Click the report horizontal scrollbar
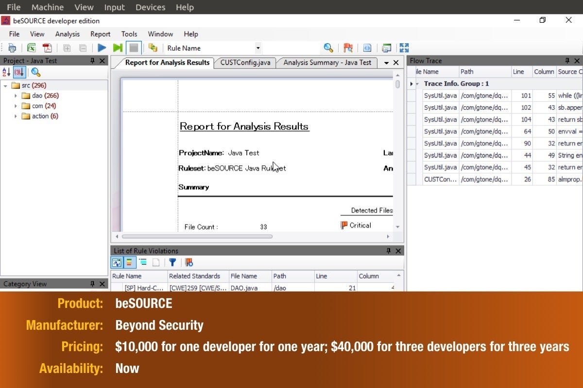 tap(197, 237)
